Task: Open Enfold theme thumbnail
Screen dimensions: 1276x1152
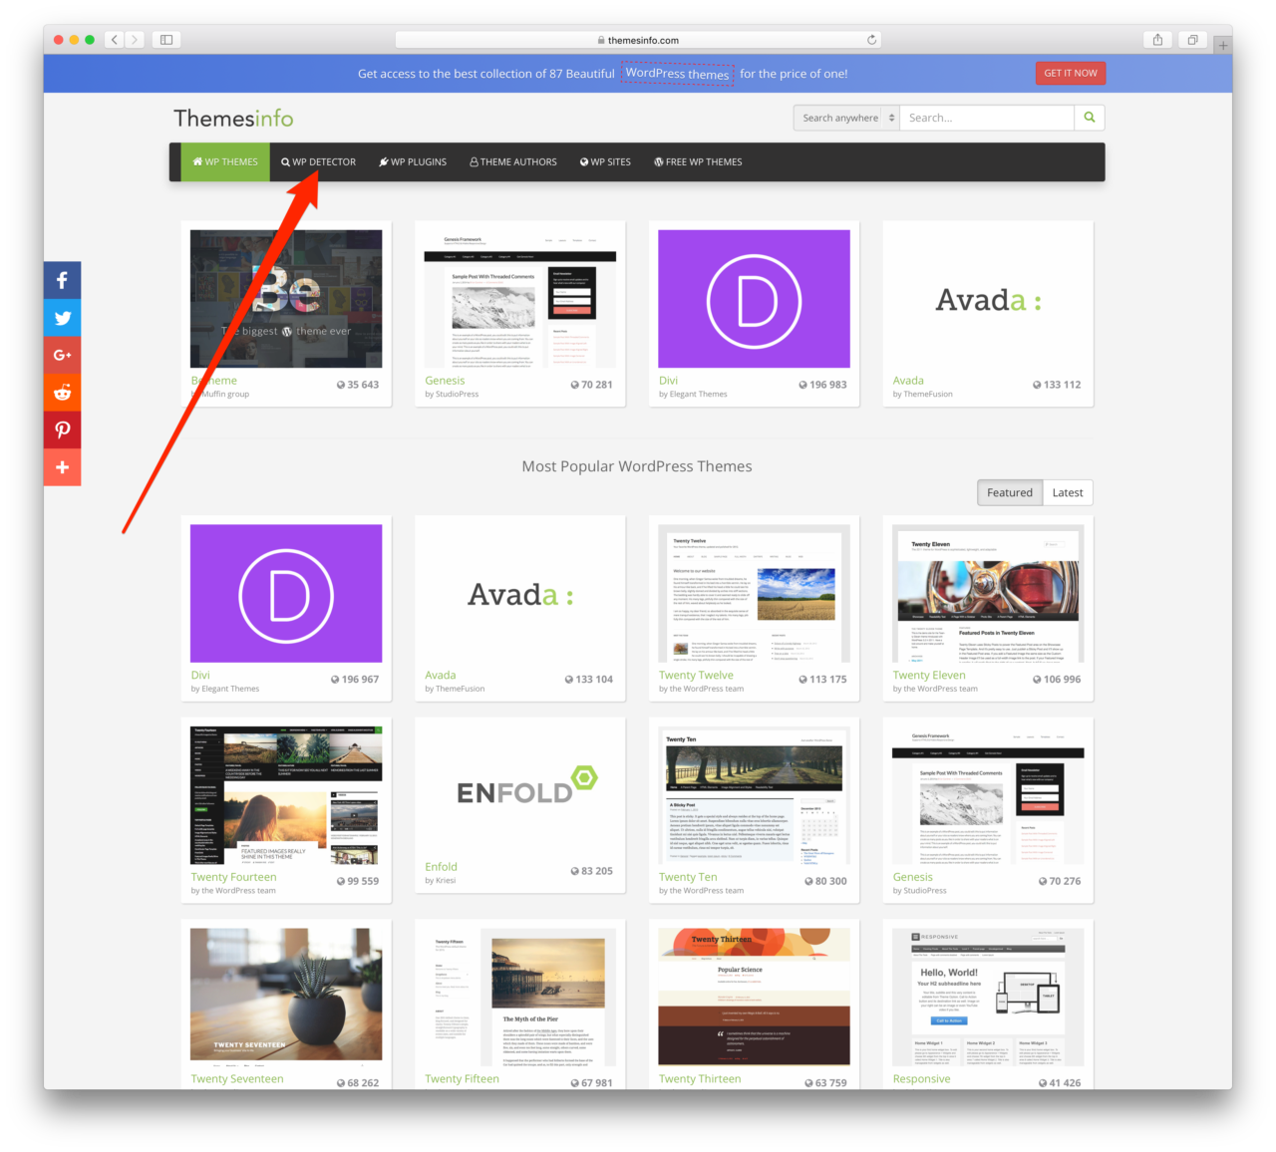Action: [x=520, y=790]
